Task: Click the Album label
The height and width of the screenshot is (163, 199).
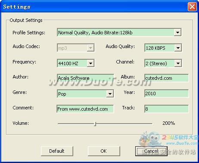Action: point(128,77)
